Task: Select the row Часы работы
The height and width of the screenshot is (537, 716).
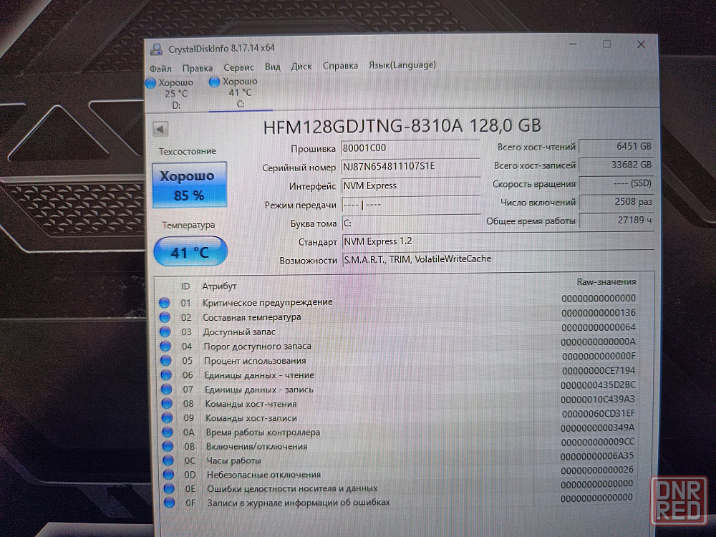Action: tap(397, 458)
